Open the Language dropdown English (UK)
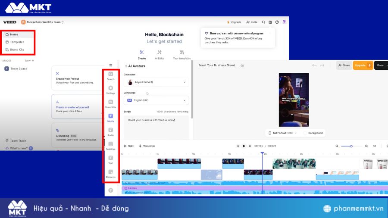This screenshot has width=388, height=218. point(156,100)
